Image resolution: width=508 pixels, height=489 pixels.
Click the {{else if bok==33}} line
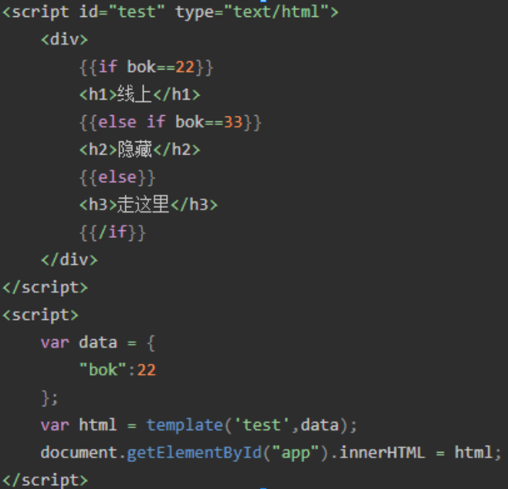pos(171,122)
